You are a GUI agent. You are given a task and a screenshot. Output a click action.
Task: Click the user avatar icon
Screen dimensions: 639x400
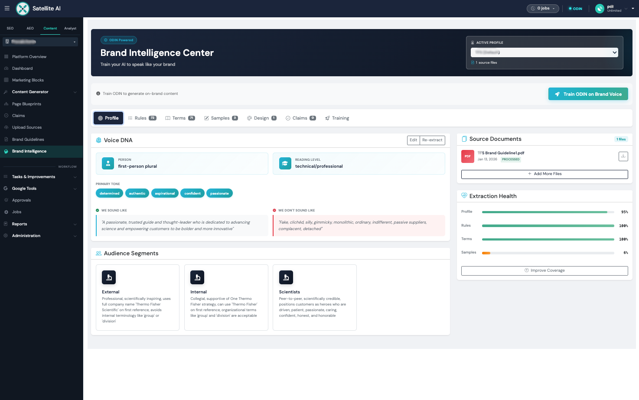[x=600, y=8]
